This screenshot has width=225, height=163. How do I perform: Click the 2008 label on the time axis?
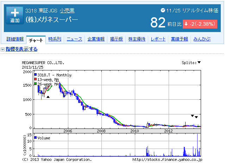(x=101, y=131)
